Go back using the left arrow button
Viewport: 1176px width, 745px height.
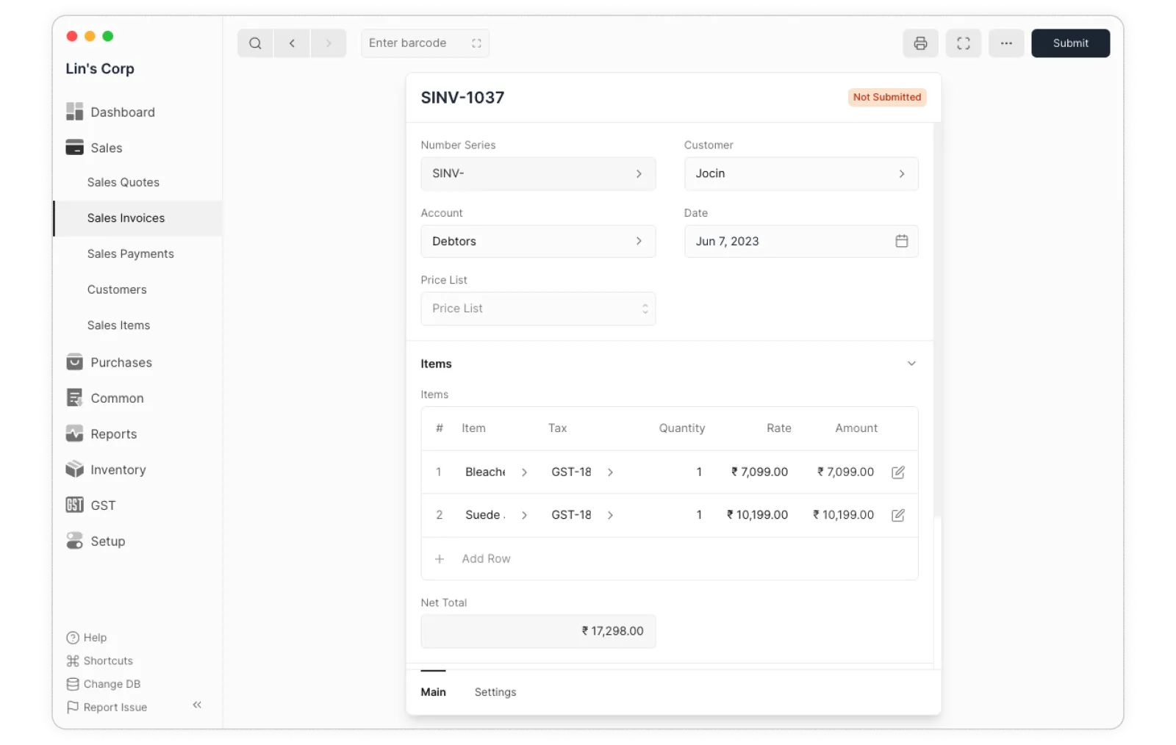[x=292, y=43]
